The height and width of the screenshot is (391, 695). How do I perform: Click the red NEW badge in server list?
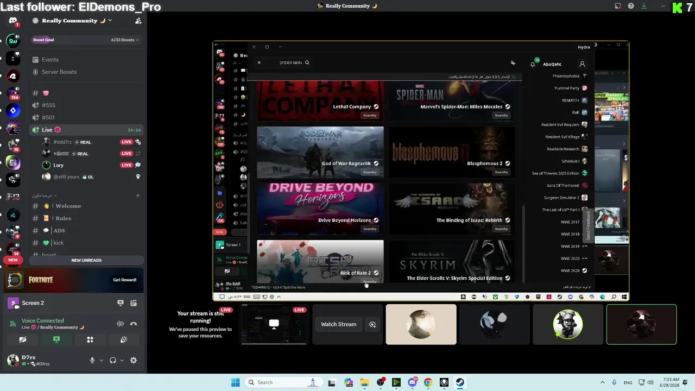pos(13,260)
